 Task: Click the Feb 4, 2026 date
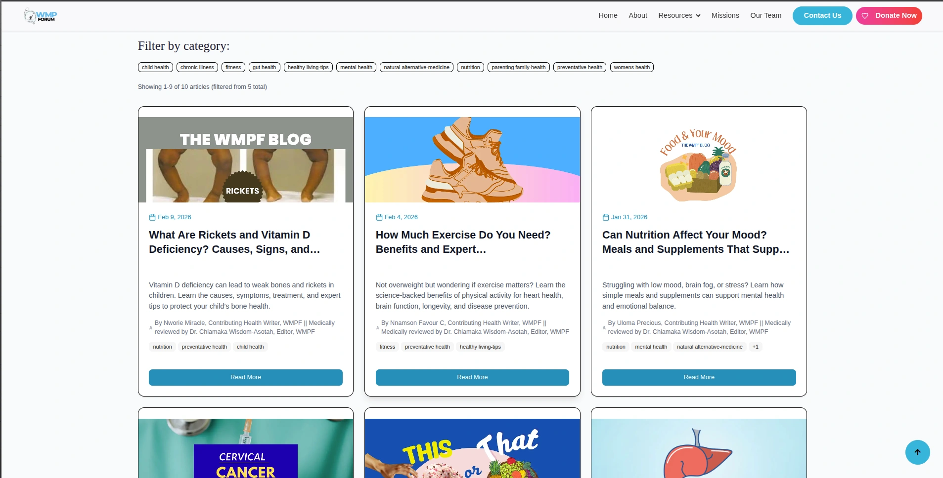401,217
